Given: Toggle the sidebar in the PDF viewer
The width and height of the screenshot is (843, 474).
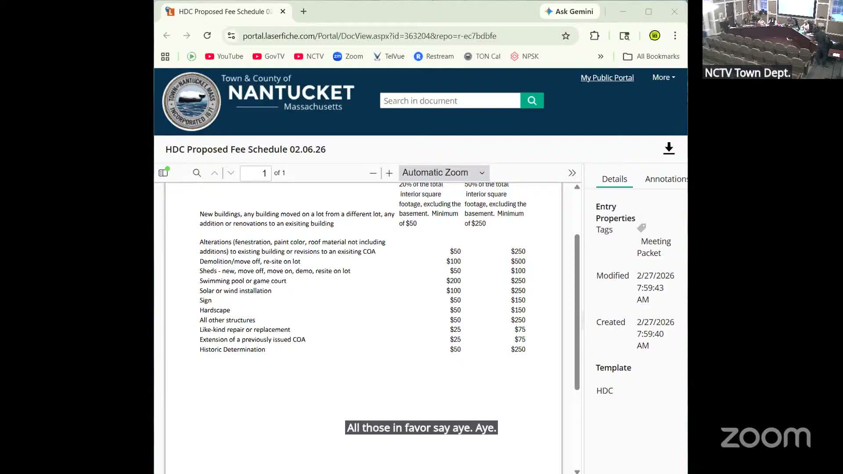Looking at the screenshot, I should click(163, 172).
